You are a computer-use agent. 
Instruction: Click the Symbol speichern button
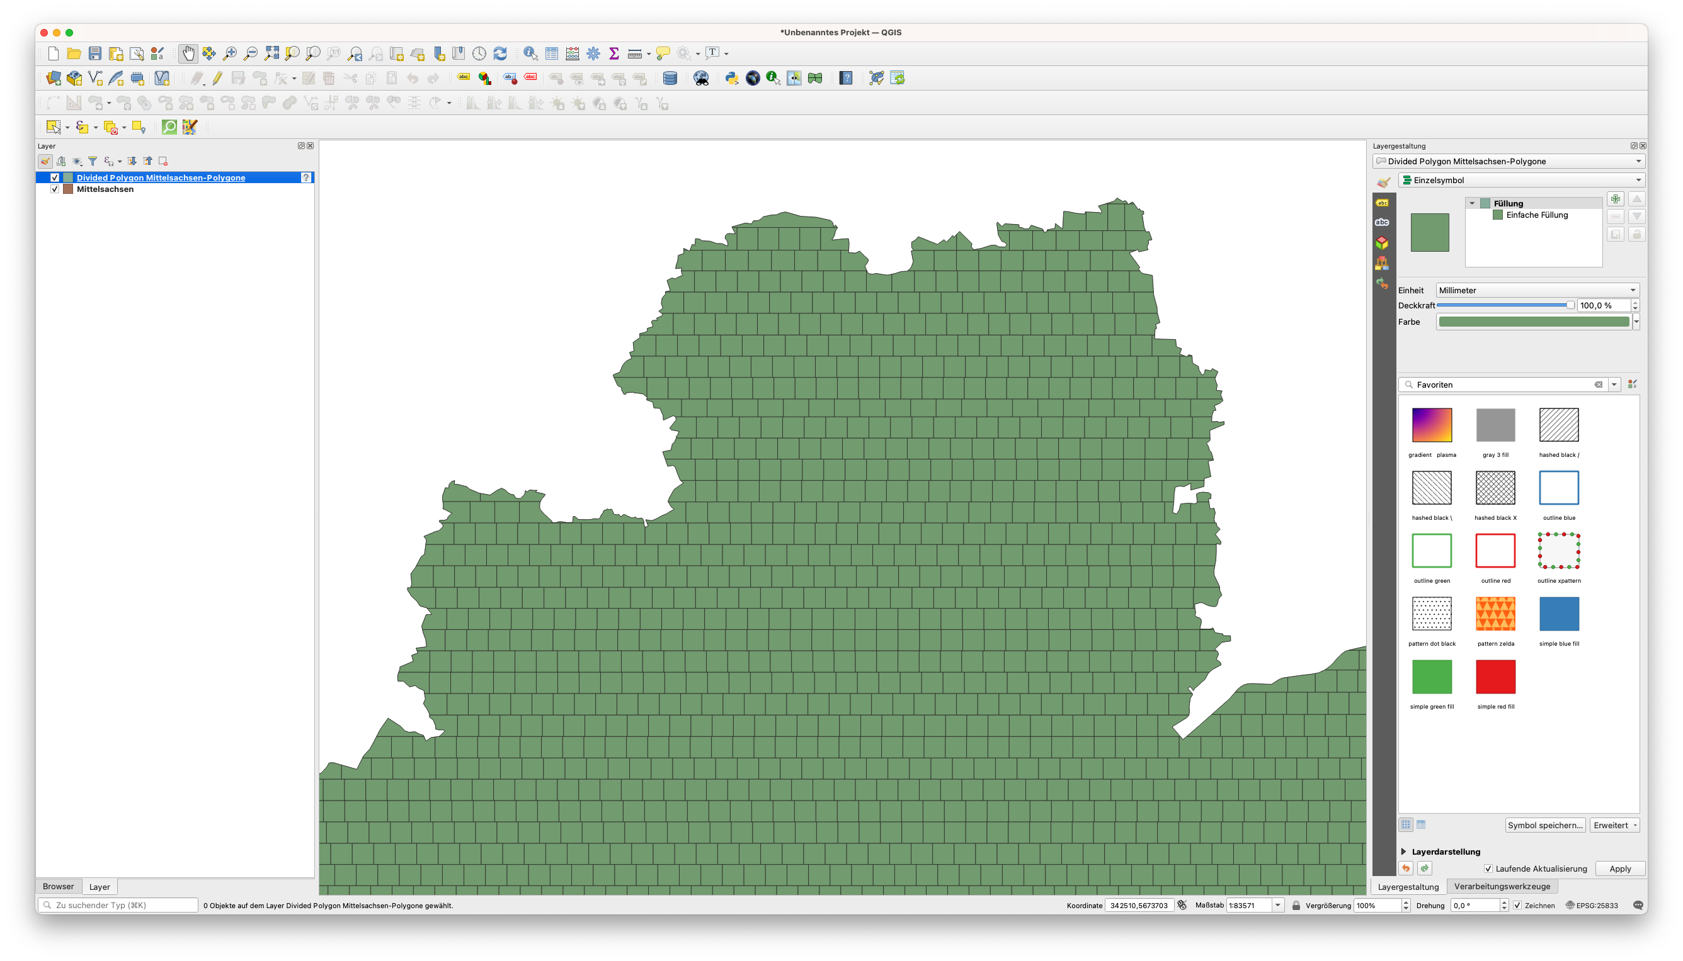pyautogui.click(x=1545, y=825)
